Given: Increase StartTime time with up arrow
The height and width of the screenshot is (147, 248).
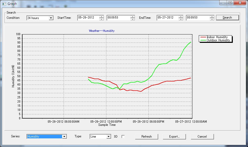Looking at the screenshot, I should pos(133,16).
